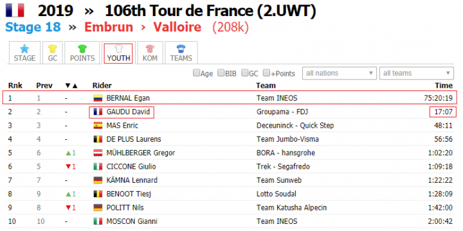
Task: Open the green jersey POINTS icon
Action: (82, 49)
